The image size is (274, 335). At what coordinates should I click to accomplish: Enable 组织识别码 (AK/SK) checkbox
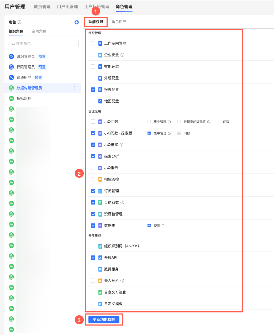pyautogui.click(x=93, y=246)
